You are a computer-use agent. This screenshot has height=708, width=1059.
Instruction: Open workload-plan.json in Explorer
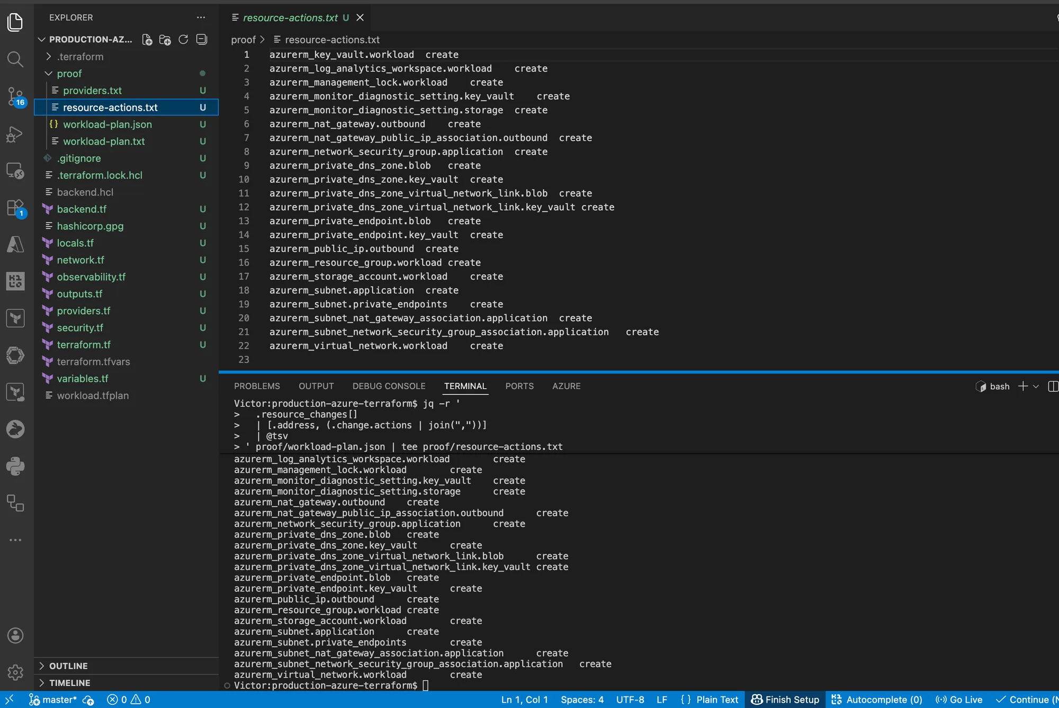click(x=127, y=124)
